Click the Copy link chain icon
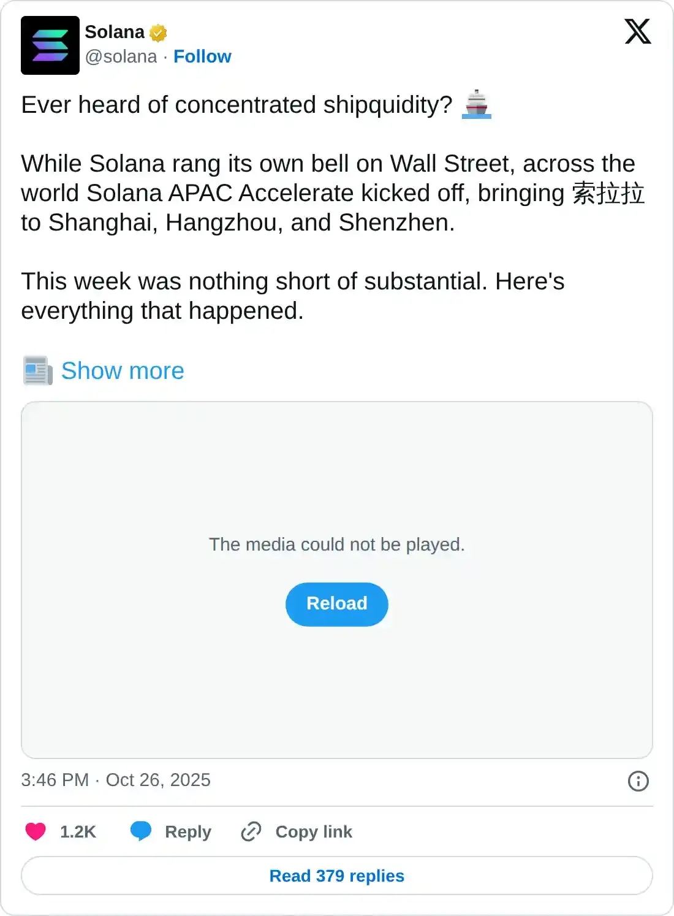 [x=251, y=831]
